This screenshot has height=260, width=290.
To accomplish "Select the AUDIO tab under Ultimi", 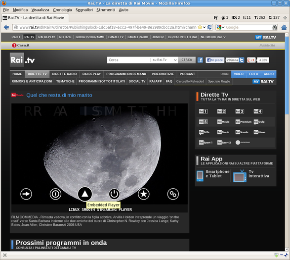I will (269, 74).
